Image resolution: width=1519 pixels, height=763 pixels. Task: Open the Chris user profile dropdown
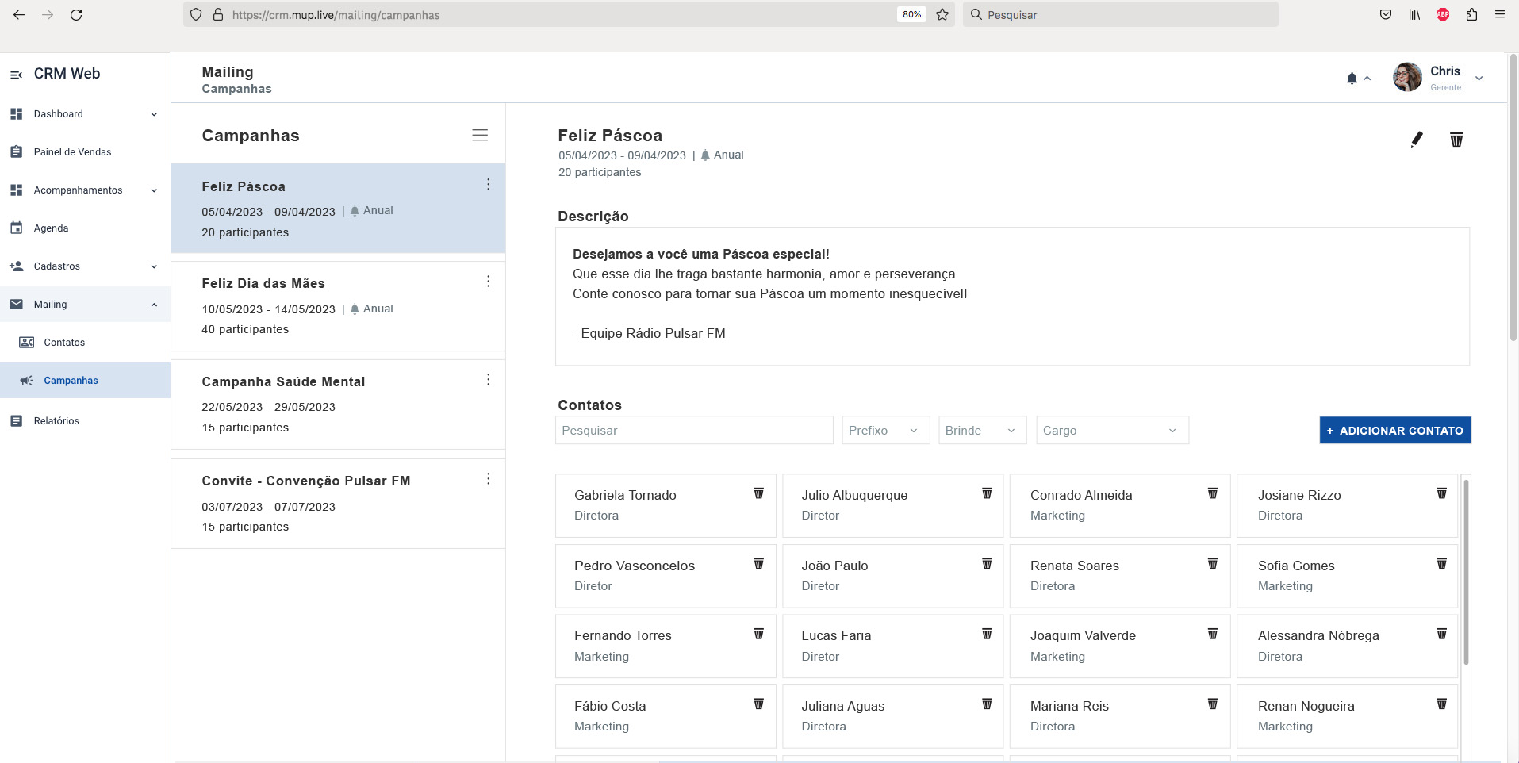click(x=1479, y=79)
